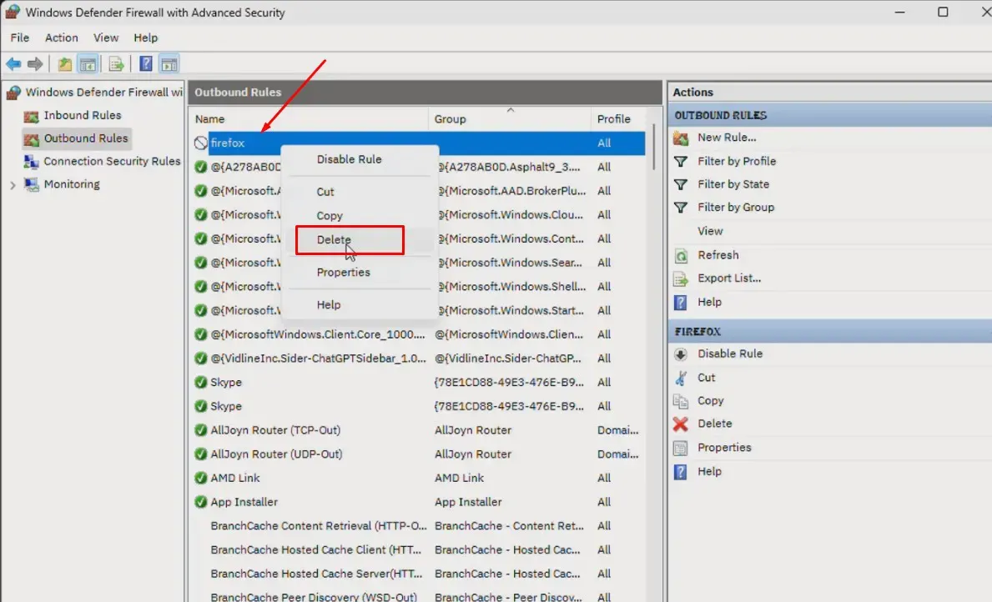Screen dimensions: 992x602
Task: Open the View menu in the menu bar
Action: tap(106, 38)
